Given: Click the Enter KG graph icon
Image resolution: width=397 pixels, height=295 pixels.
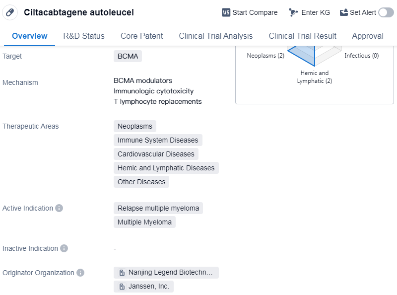Looking at the screenshot, I should pos(293,12).
